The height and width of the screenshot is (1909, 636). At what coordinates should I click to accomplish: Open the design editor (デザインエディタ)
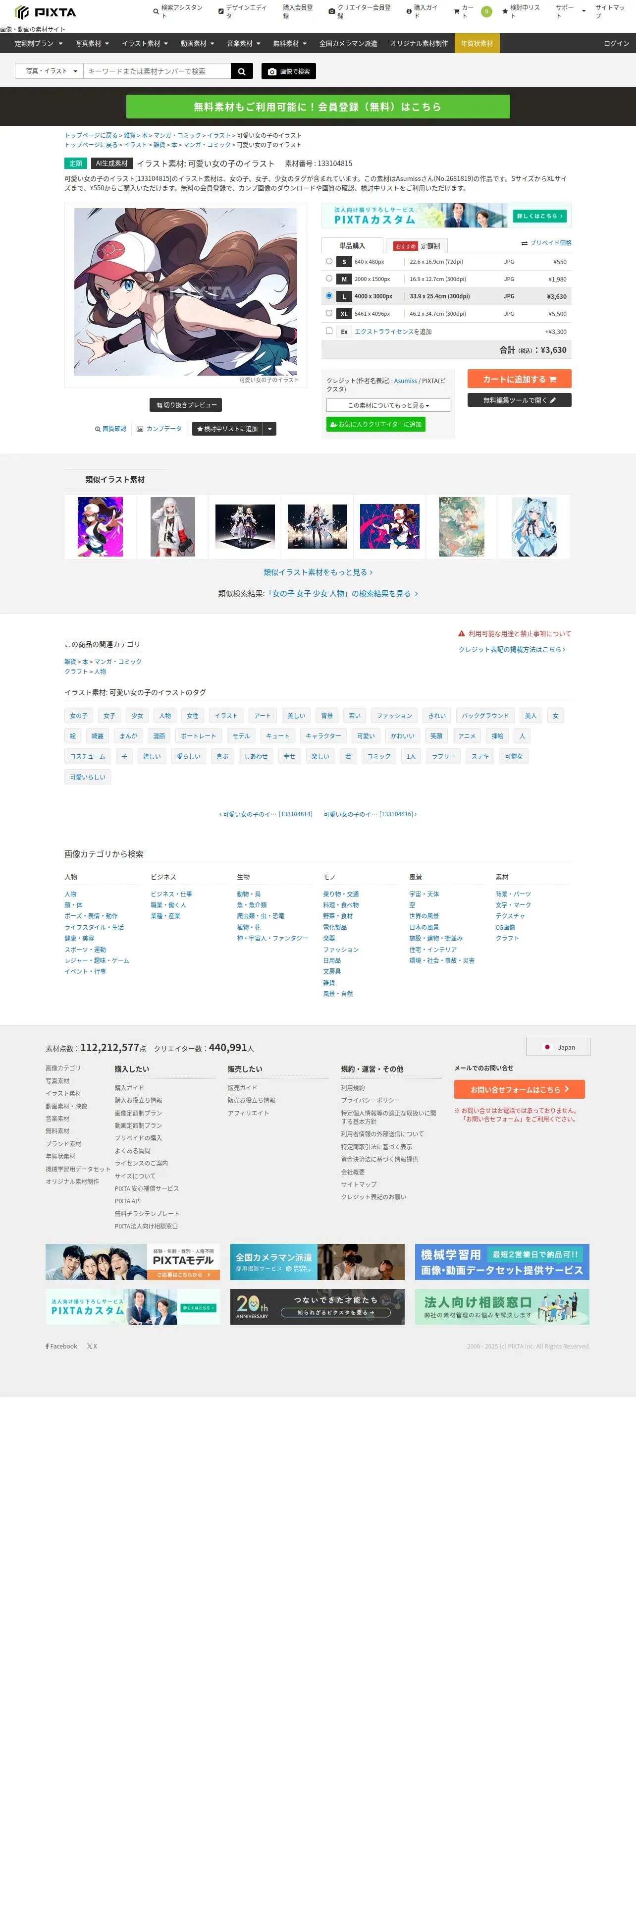tap(242, 12)
